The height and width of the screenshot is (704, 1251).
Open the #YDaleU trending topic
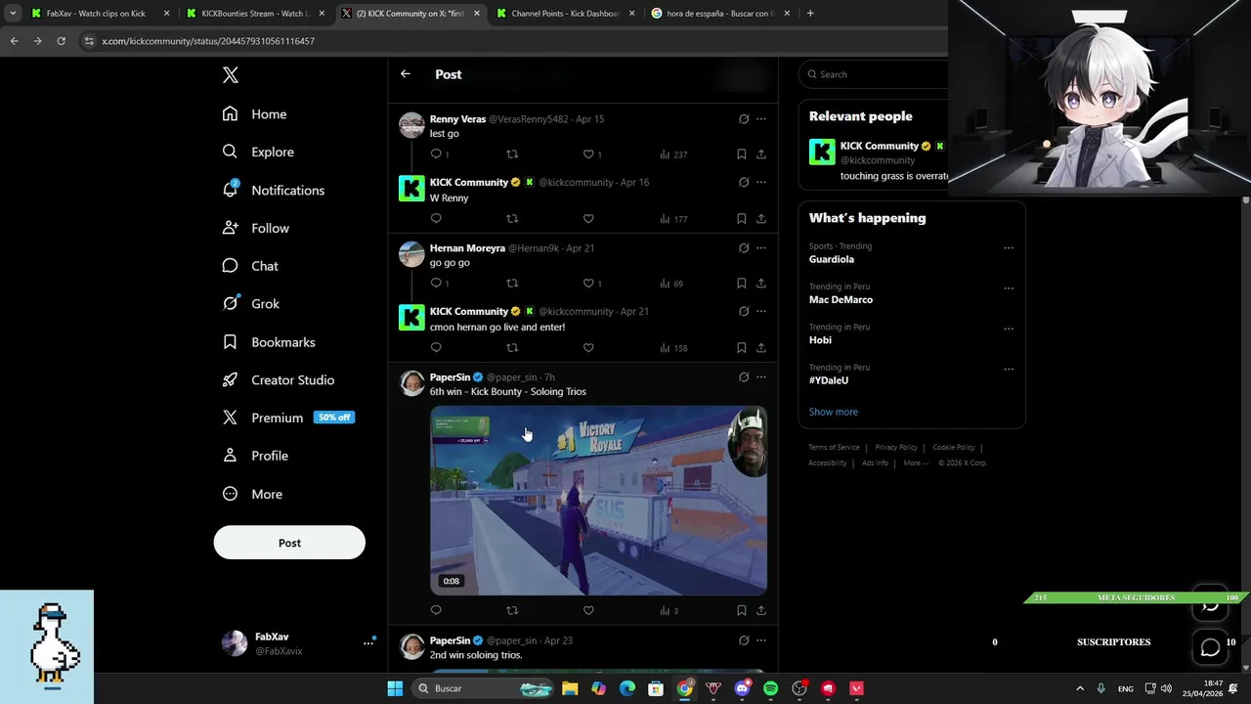coord(829,380)
